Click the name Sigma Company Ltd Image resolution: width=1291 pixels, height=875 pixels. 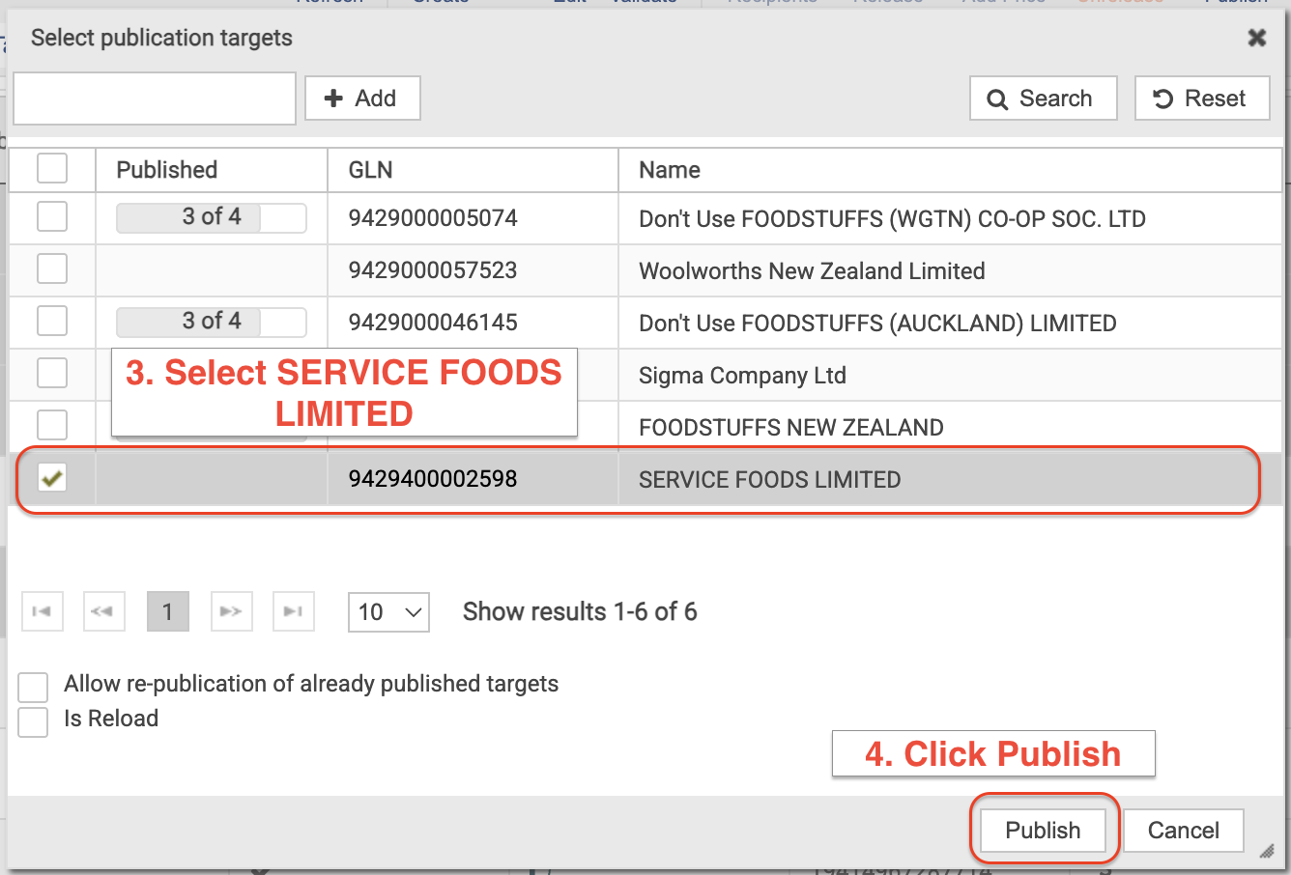(742, 376)
